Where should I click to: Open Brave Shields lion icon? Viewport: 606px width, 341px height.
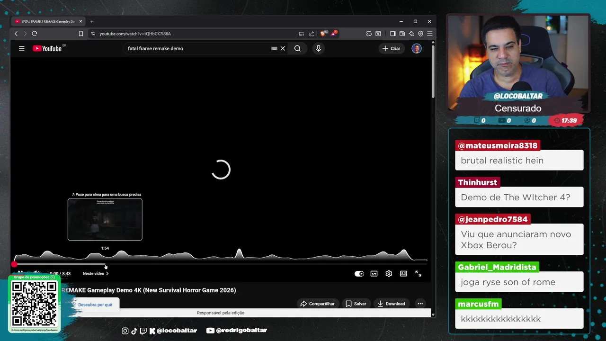(324, 33)
